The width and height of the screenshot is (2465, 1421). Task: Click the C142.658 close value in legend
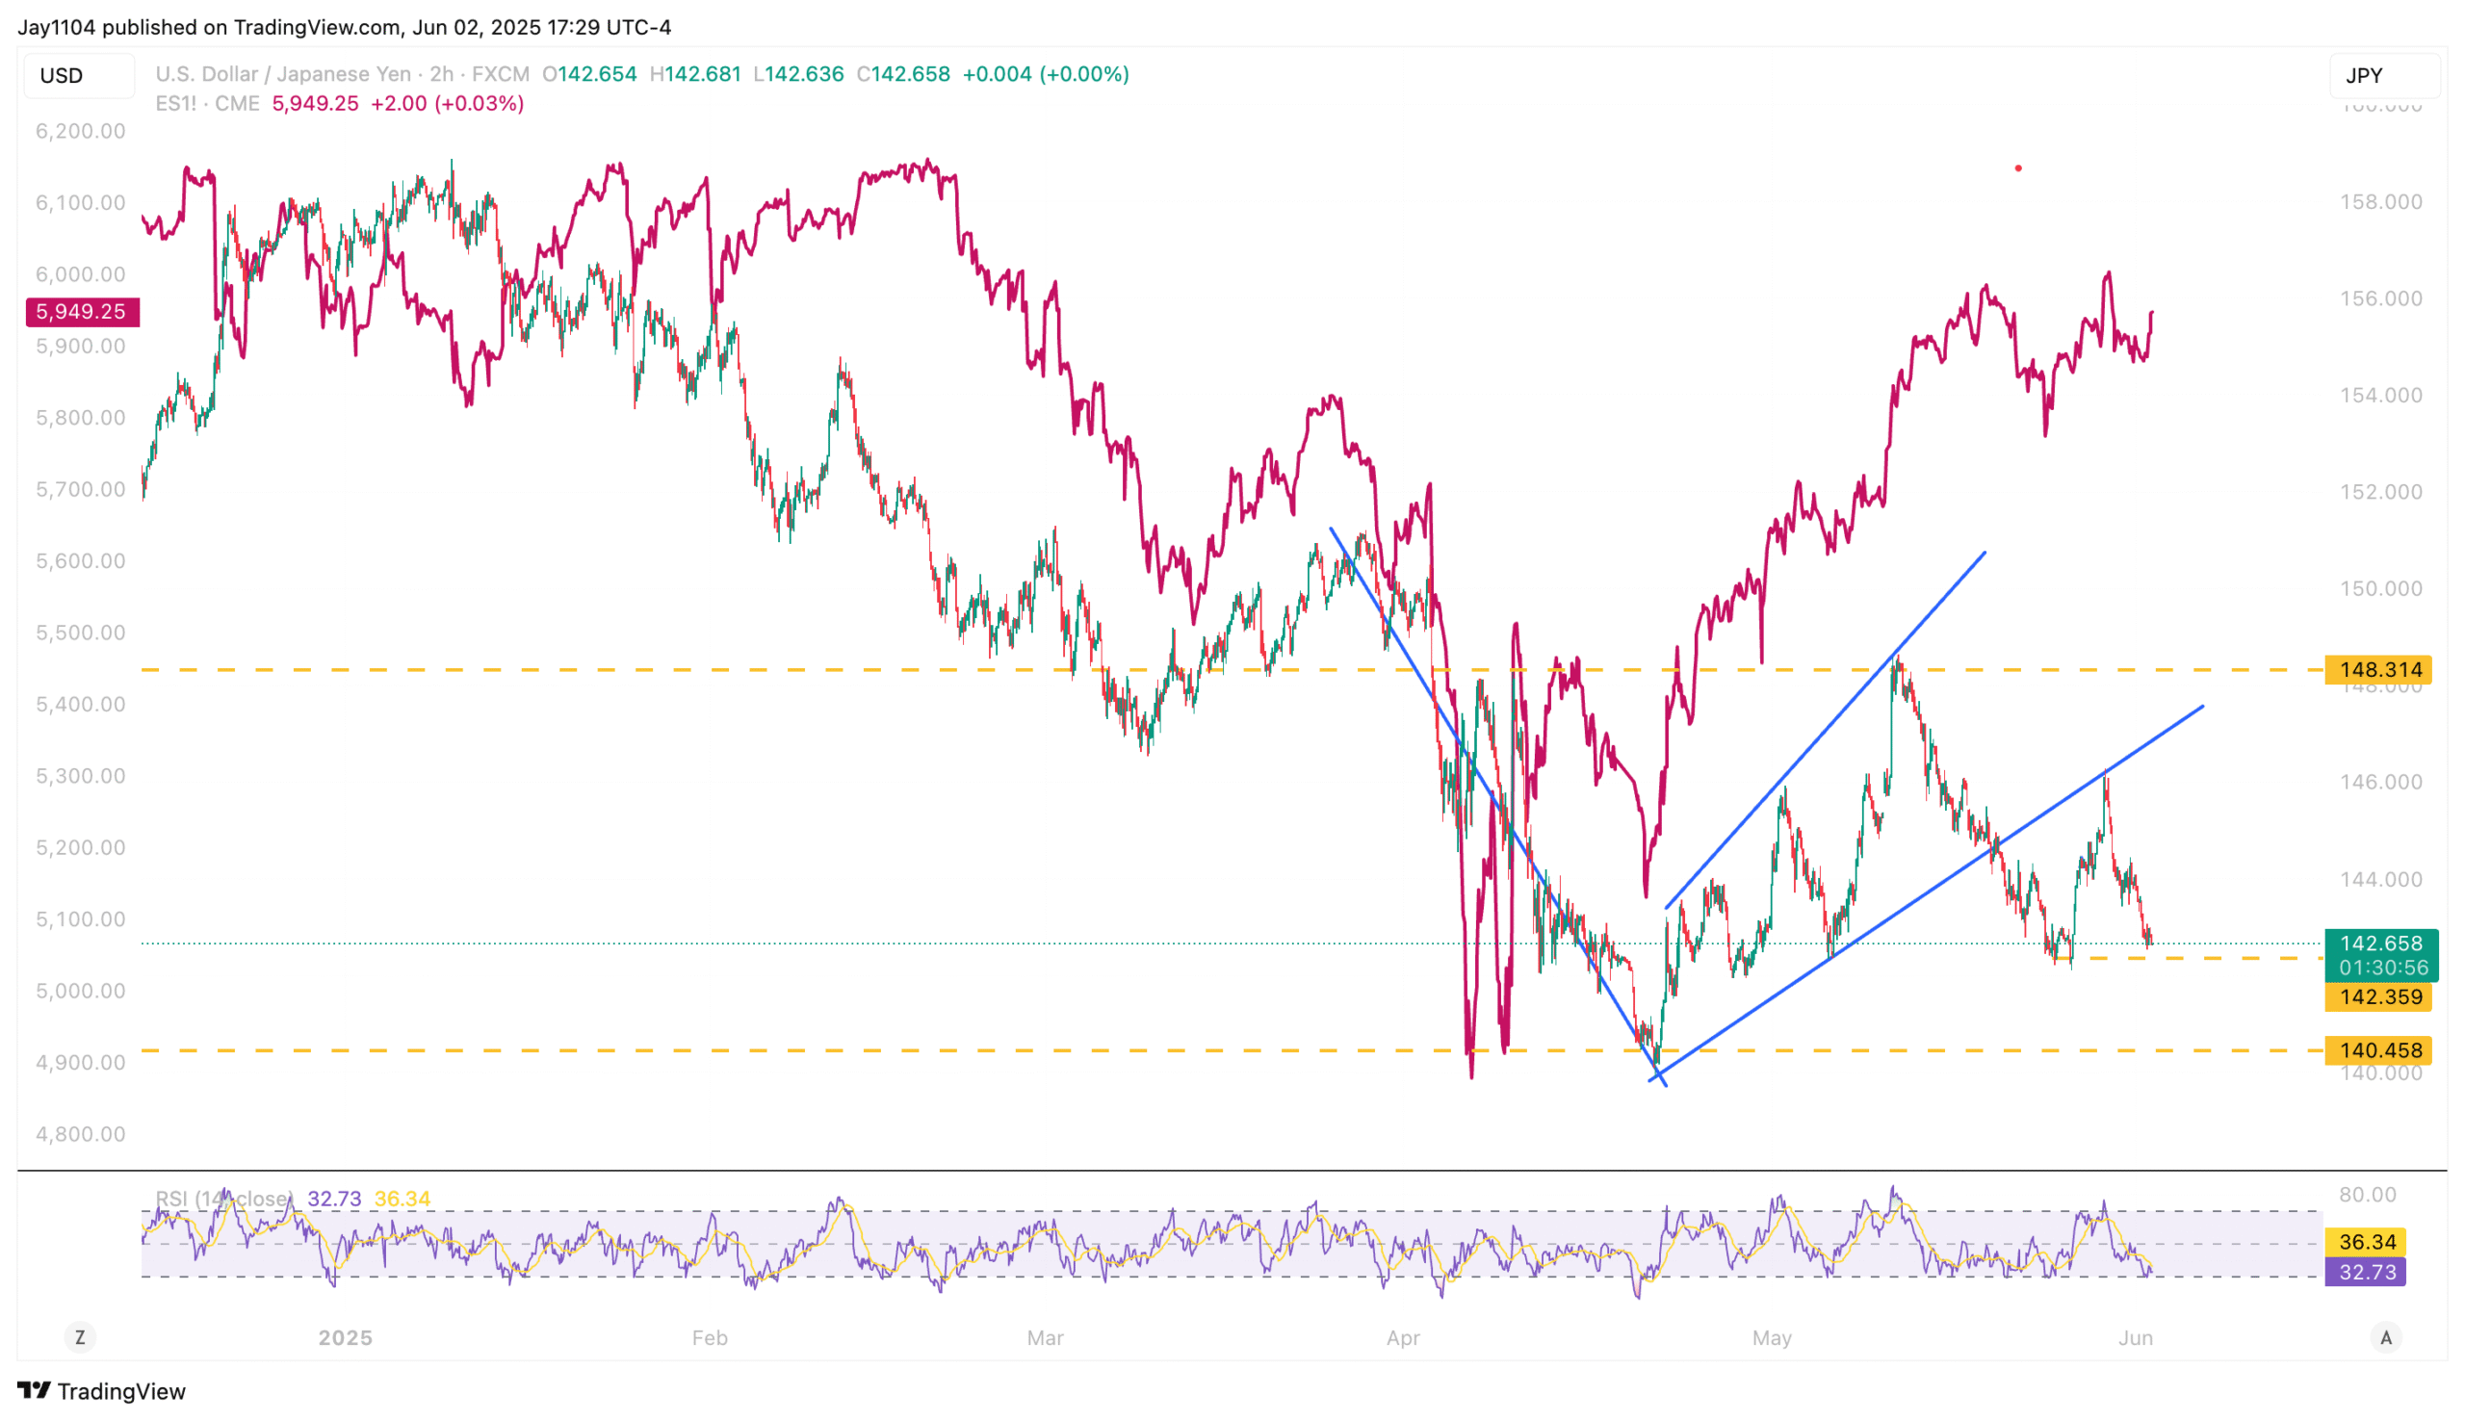pyautogui.click(x=902, y=74)
